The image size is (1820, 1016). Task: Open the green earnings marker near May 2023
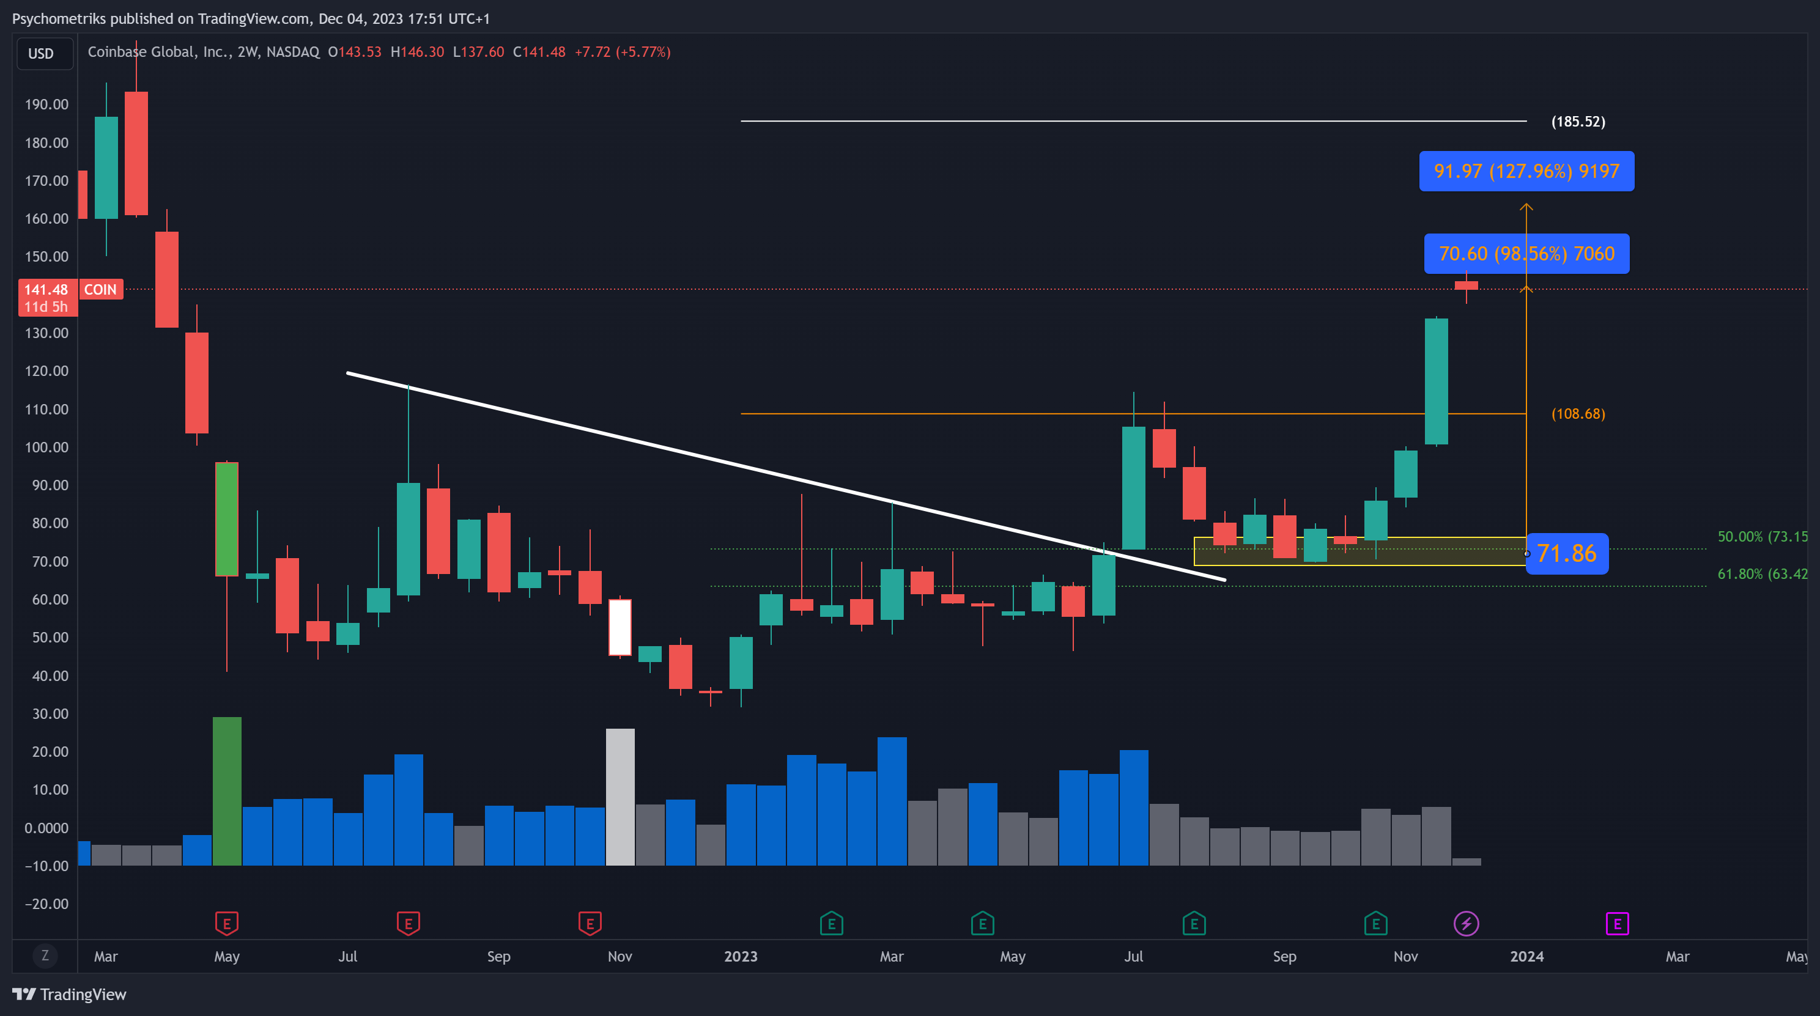coord(983,924)
